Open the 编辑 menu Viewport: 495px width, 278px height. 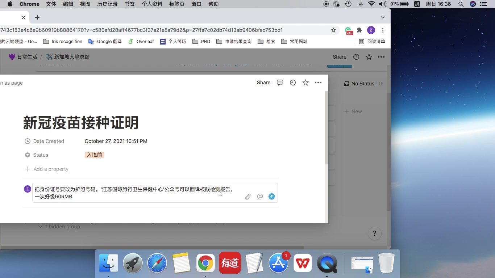(x=68, y=4)
